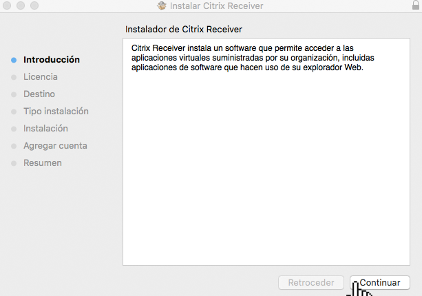Image resolution: width=422 pixels, height=296 pixels.
Task: Click the gray bullet beside Resumen
Action: [x=14, y=163]
